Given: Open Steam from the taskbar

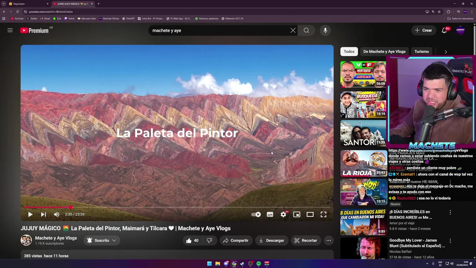Looking at the screenshot, I should coord(242,264).
